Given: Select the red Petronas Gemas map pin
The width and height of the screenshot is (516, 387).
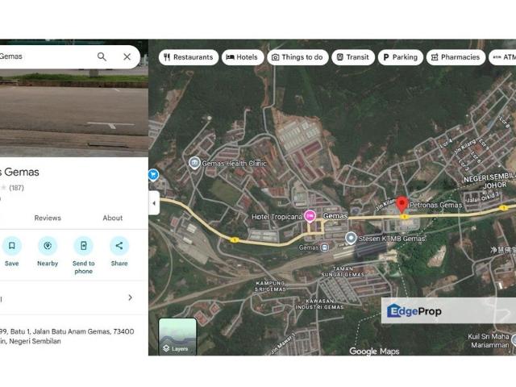Looking at the screenshot, I should pyautogui.click(x=402, y=206).
